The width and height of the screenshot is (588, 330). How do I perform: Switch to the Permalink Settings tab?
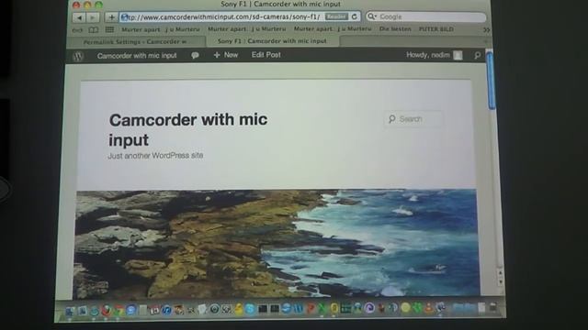point(136,41)
